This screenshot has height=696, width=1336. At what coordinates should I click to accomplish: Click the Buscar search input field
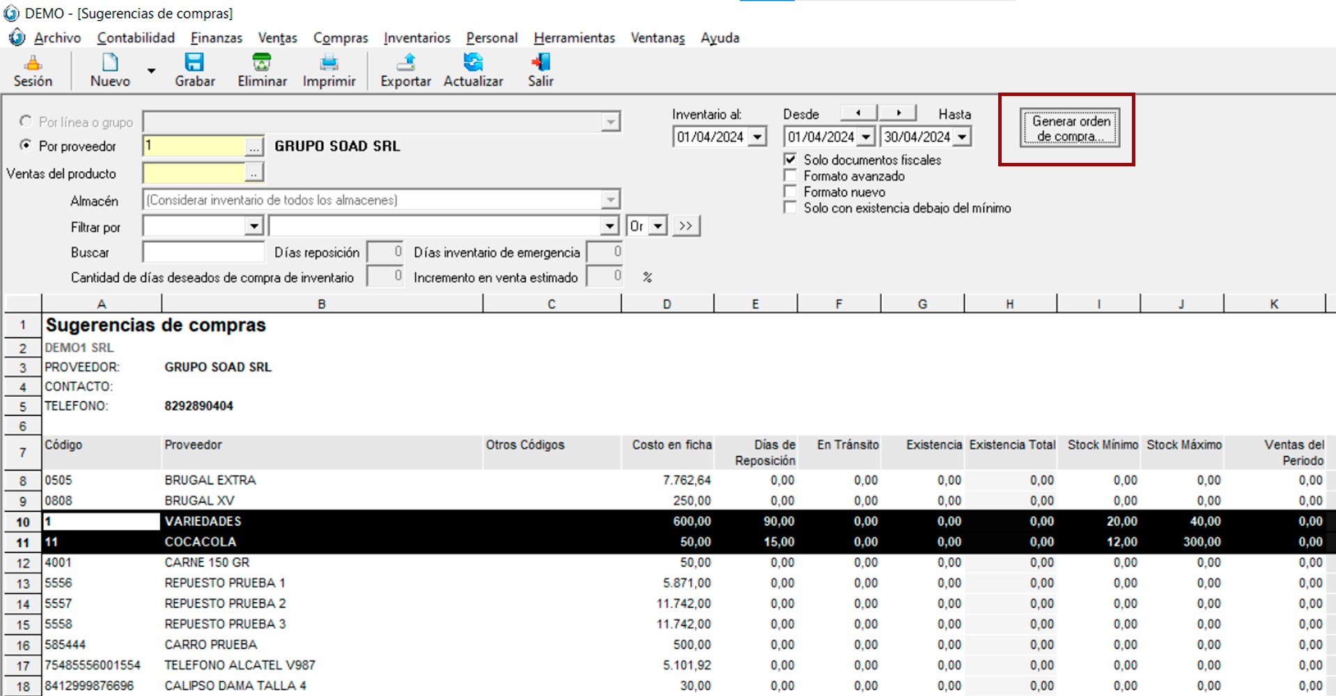pos(203,253)
